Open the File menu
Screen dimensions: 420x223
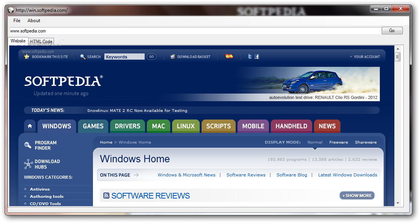point(17,21)
